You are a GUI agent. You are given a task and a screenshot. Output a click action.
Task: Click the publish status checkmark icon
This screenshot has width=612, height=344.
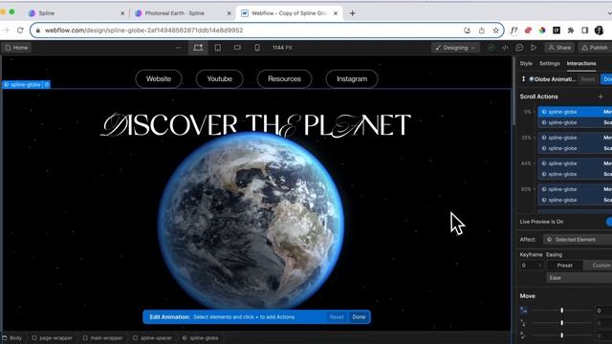tap(491, 48)
